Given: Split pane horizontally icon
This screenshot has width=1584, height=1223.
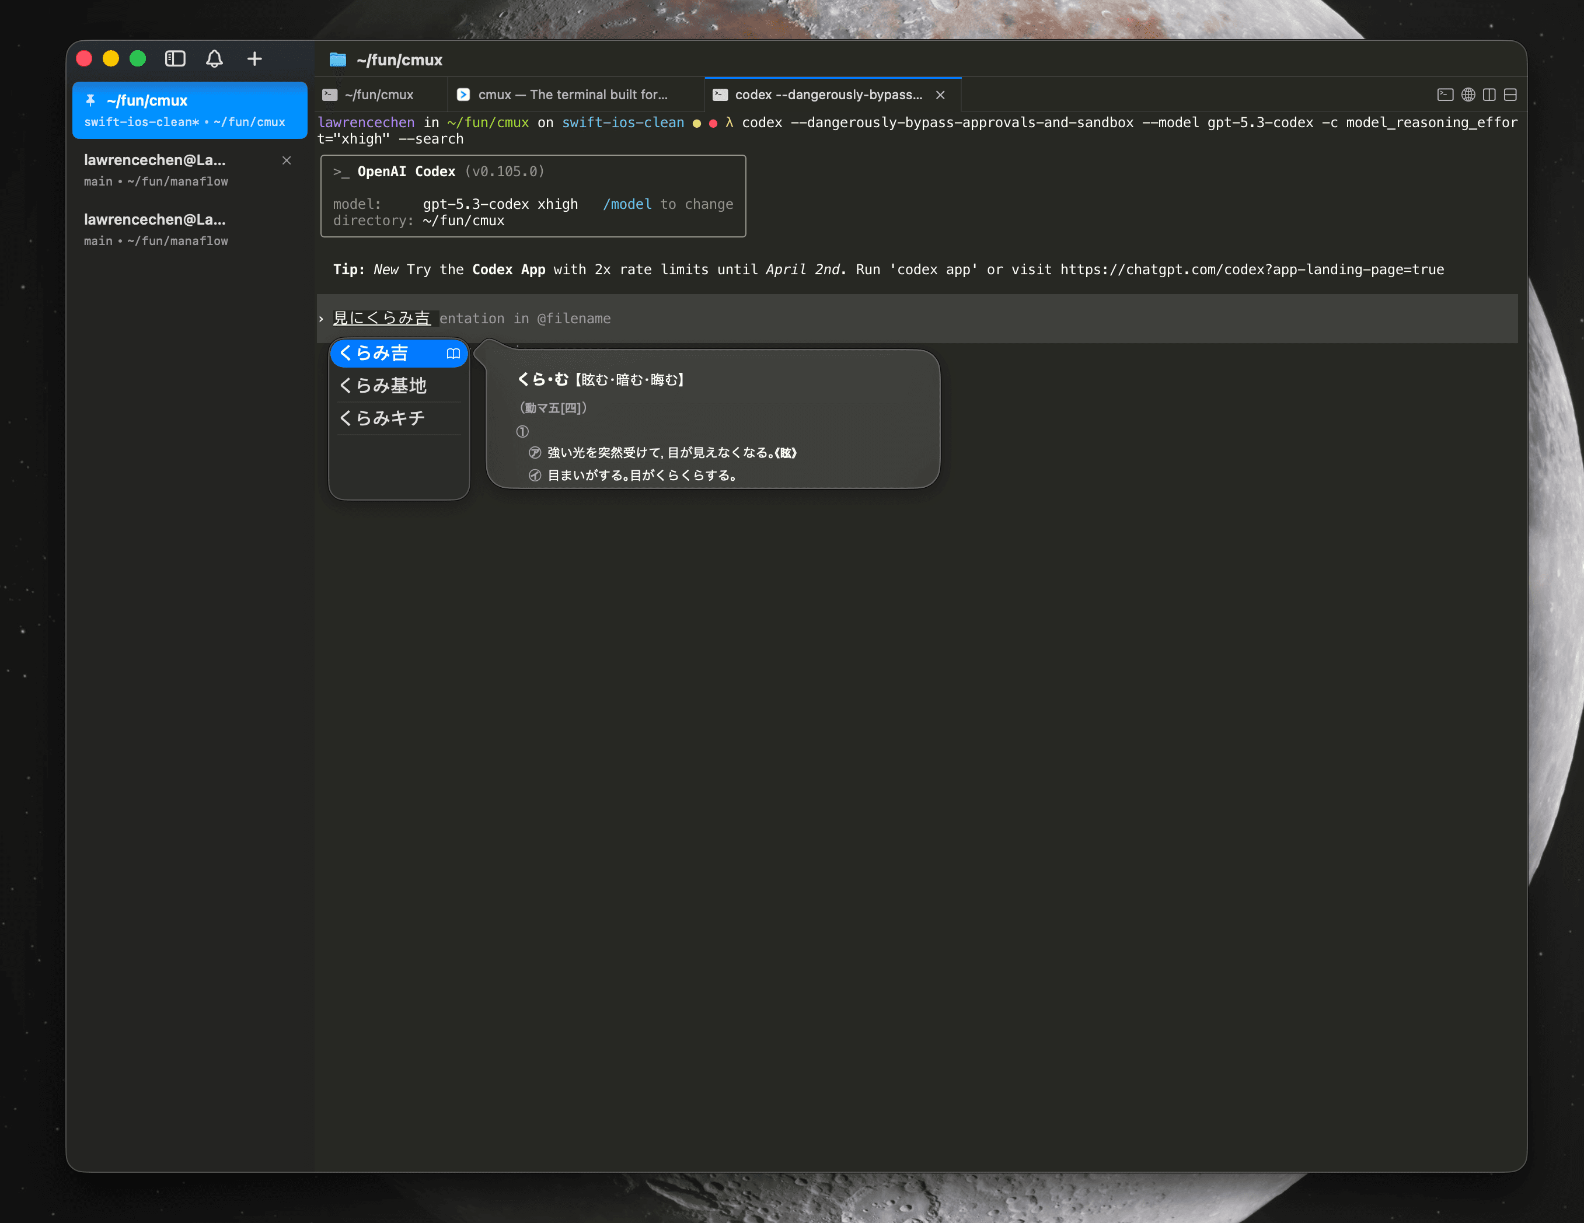Looking at the screenshot, I should (1510, 95).
